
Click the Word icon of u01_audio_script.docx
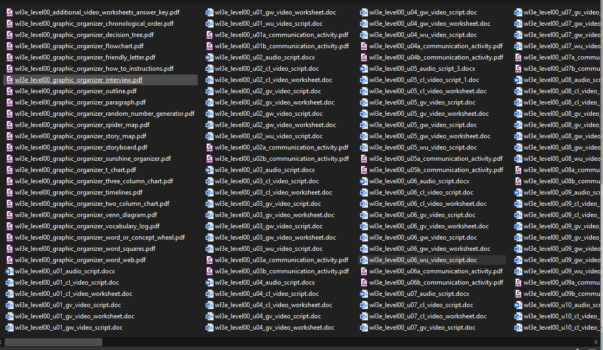(10, 271)
